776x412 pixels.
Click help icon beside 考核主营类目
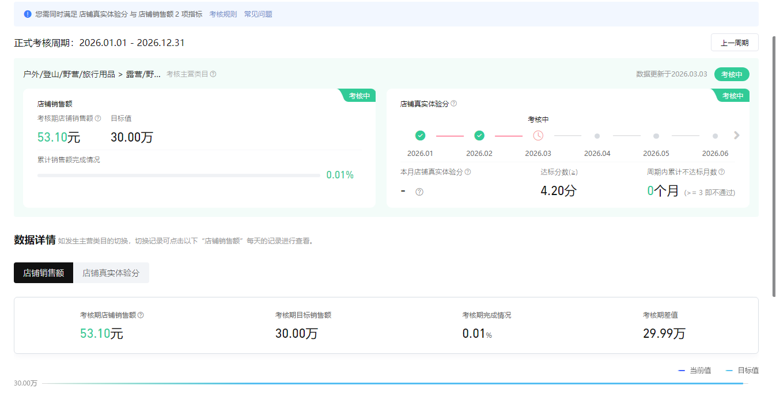coord(213,74)
